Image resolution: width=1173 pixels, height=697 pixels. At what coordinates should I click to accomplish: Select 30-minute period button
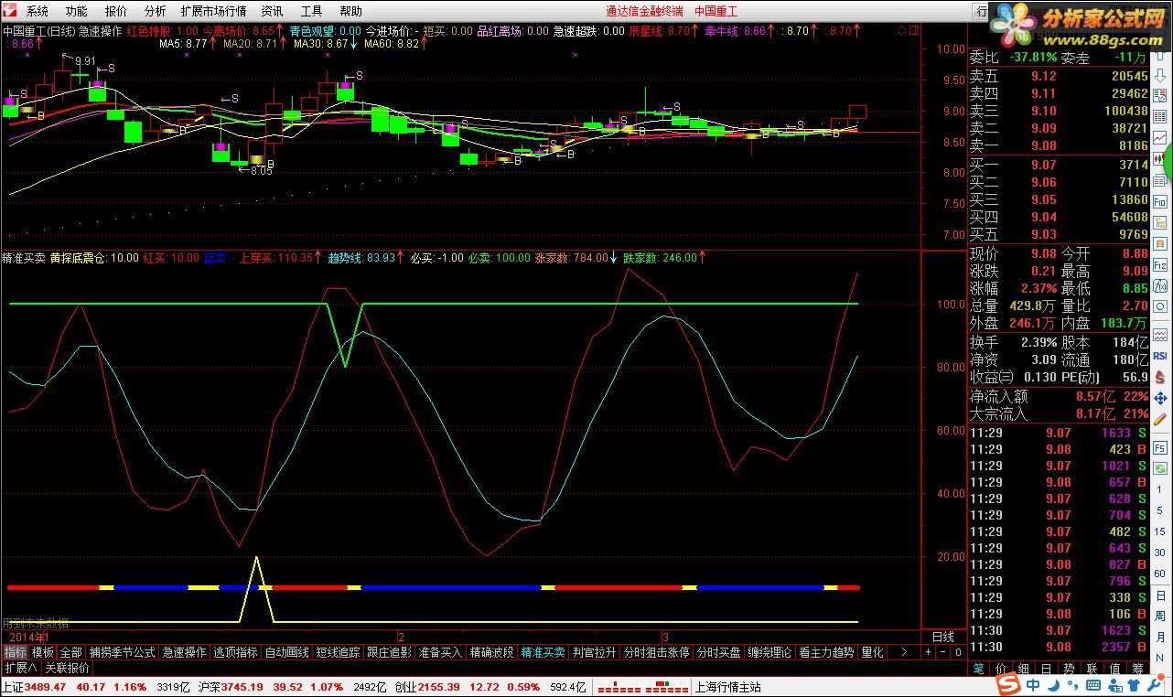(x=1160, y=552)
